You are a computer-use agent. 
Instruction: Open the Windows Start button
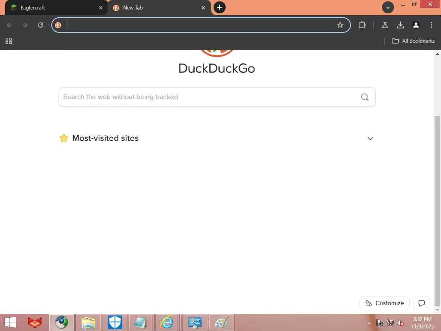pos(10,322)
